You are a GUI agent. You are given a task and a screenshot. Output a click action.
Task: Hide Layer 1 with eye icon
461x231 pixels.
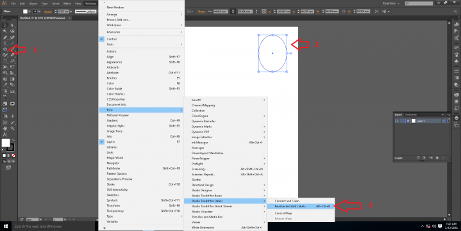click(397, 121)
